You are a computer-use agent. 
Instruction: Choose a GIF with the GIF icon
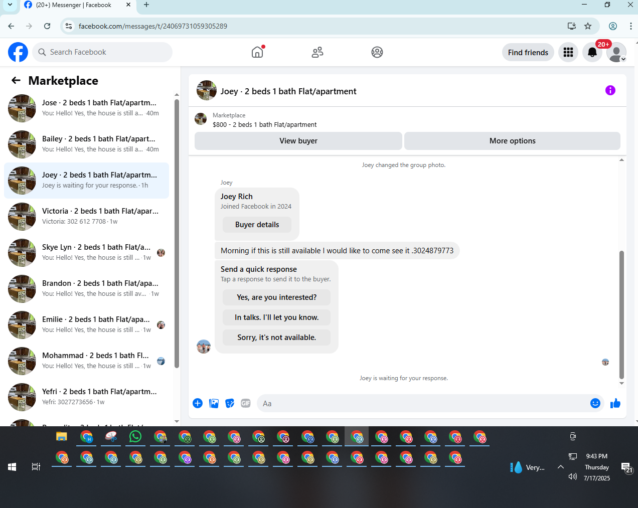point(246,403)
